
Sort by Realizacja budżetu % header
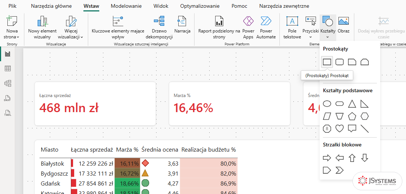(x=209, y=149)
